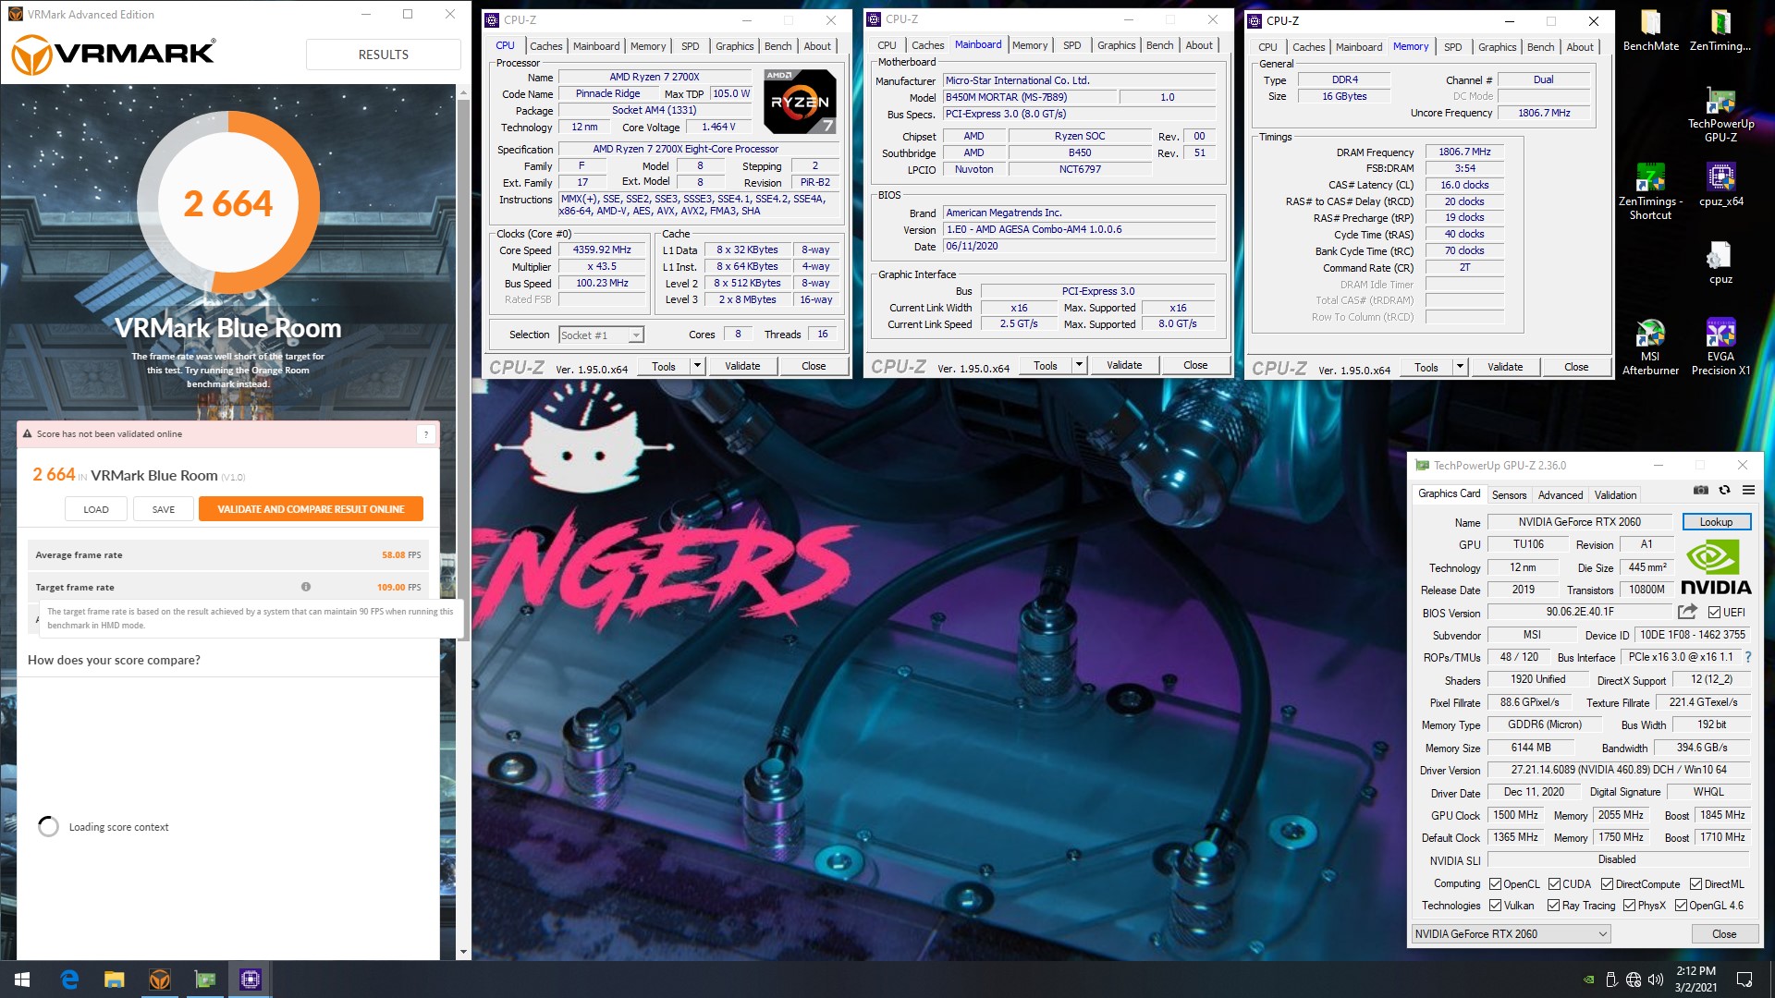Open About tab in Memory CPU-Z window
Image resolution: width=1775 pixels, height=998 pixels.
click(1579, 47)
